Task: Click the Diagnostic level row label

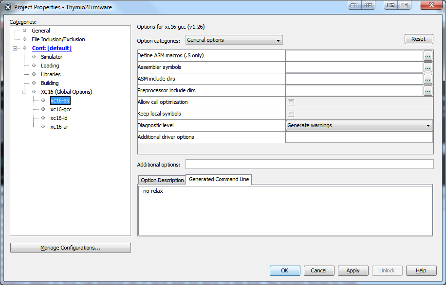Action: pyautogui.click(x=155, y=125)
